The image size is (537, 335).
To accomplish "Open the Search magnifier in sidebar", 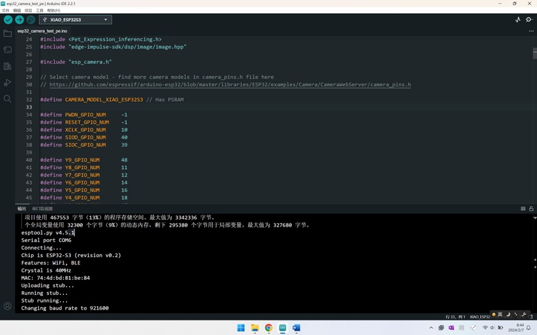I will 7,99.
